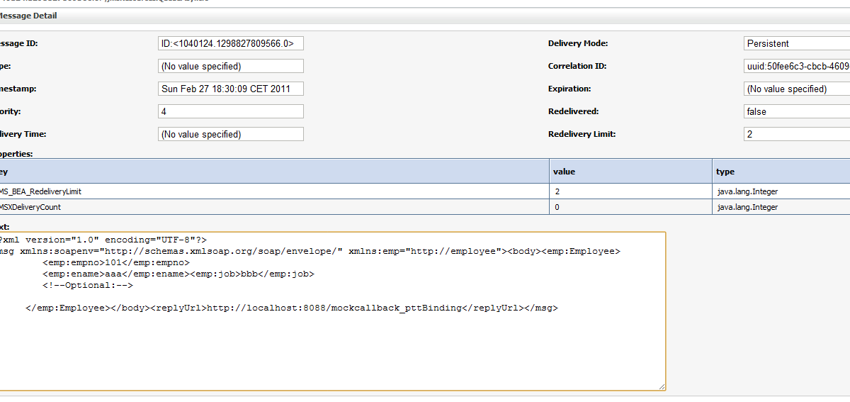The image size is (850, 402).
Task: Click the replyUrl line in XML text
Action: click(292, 308)
